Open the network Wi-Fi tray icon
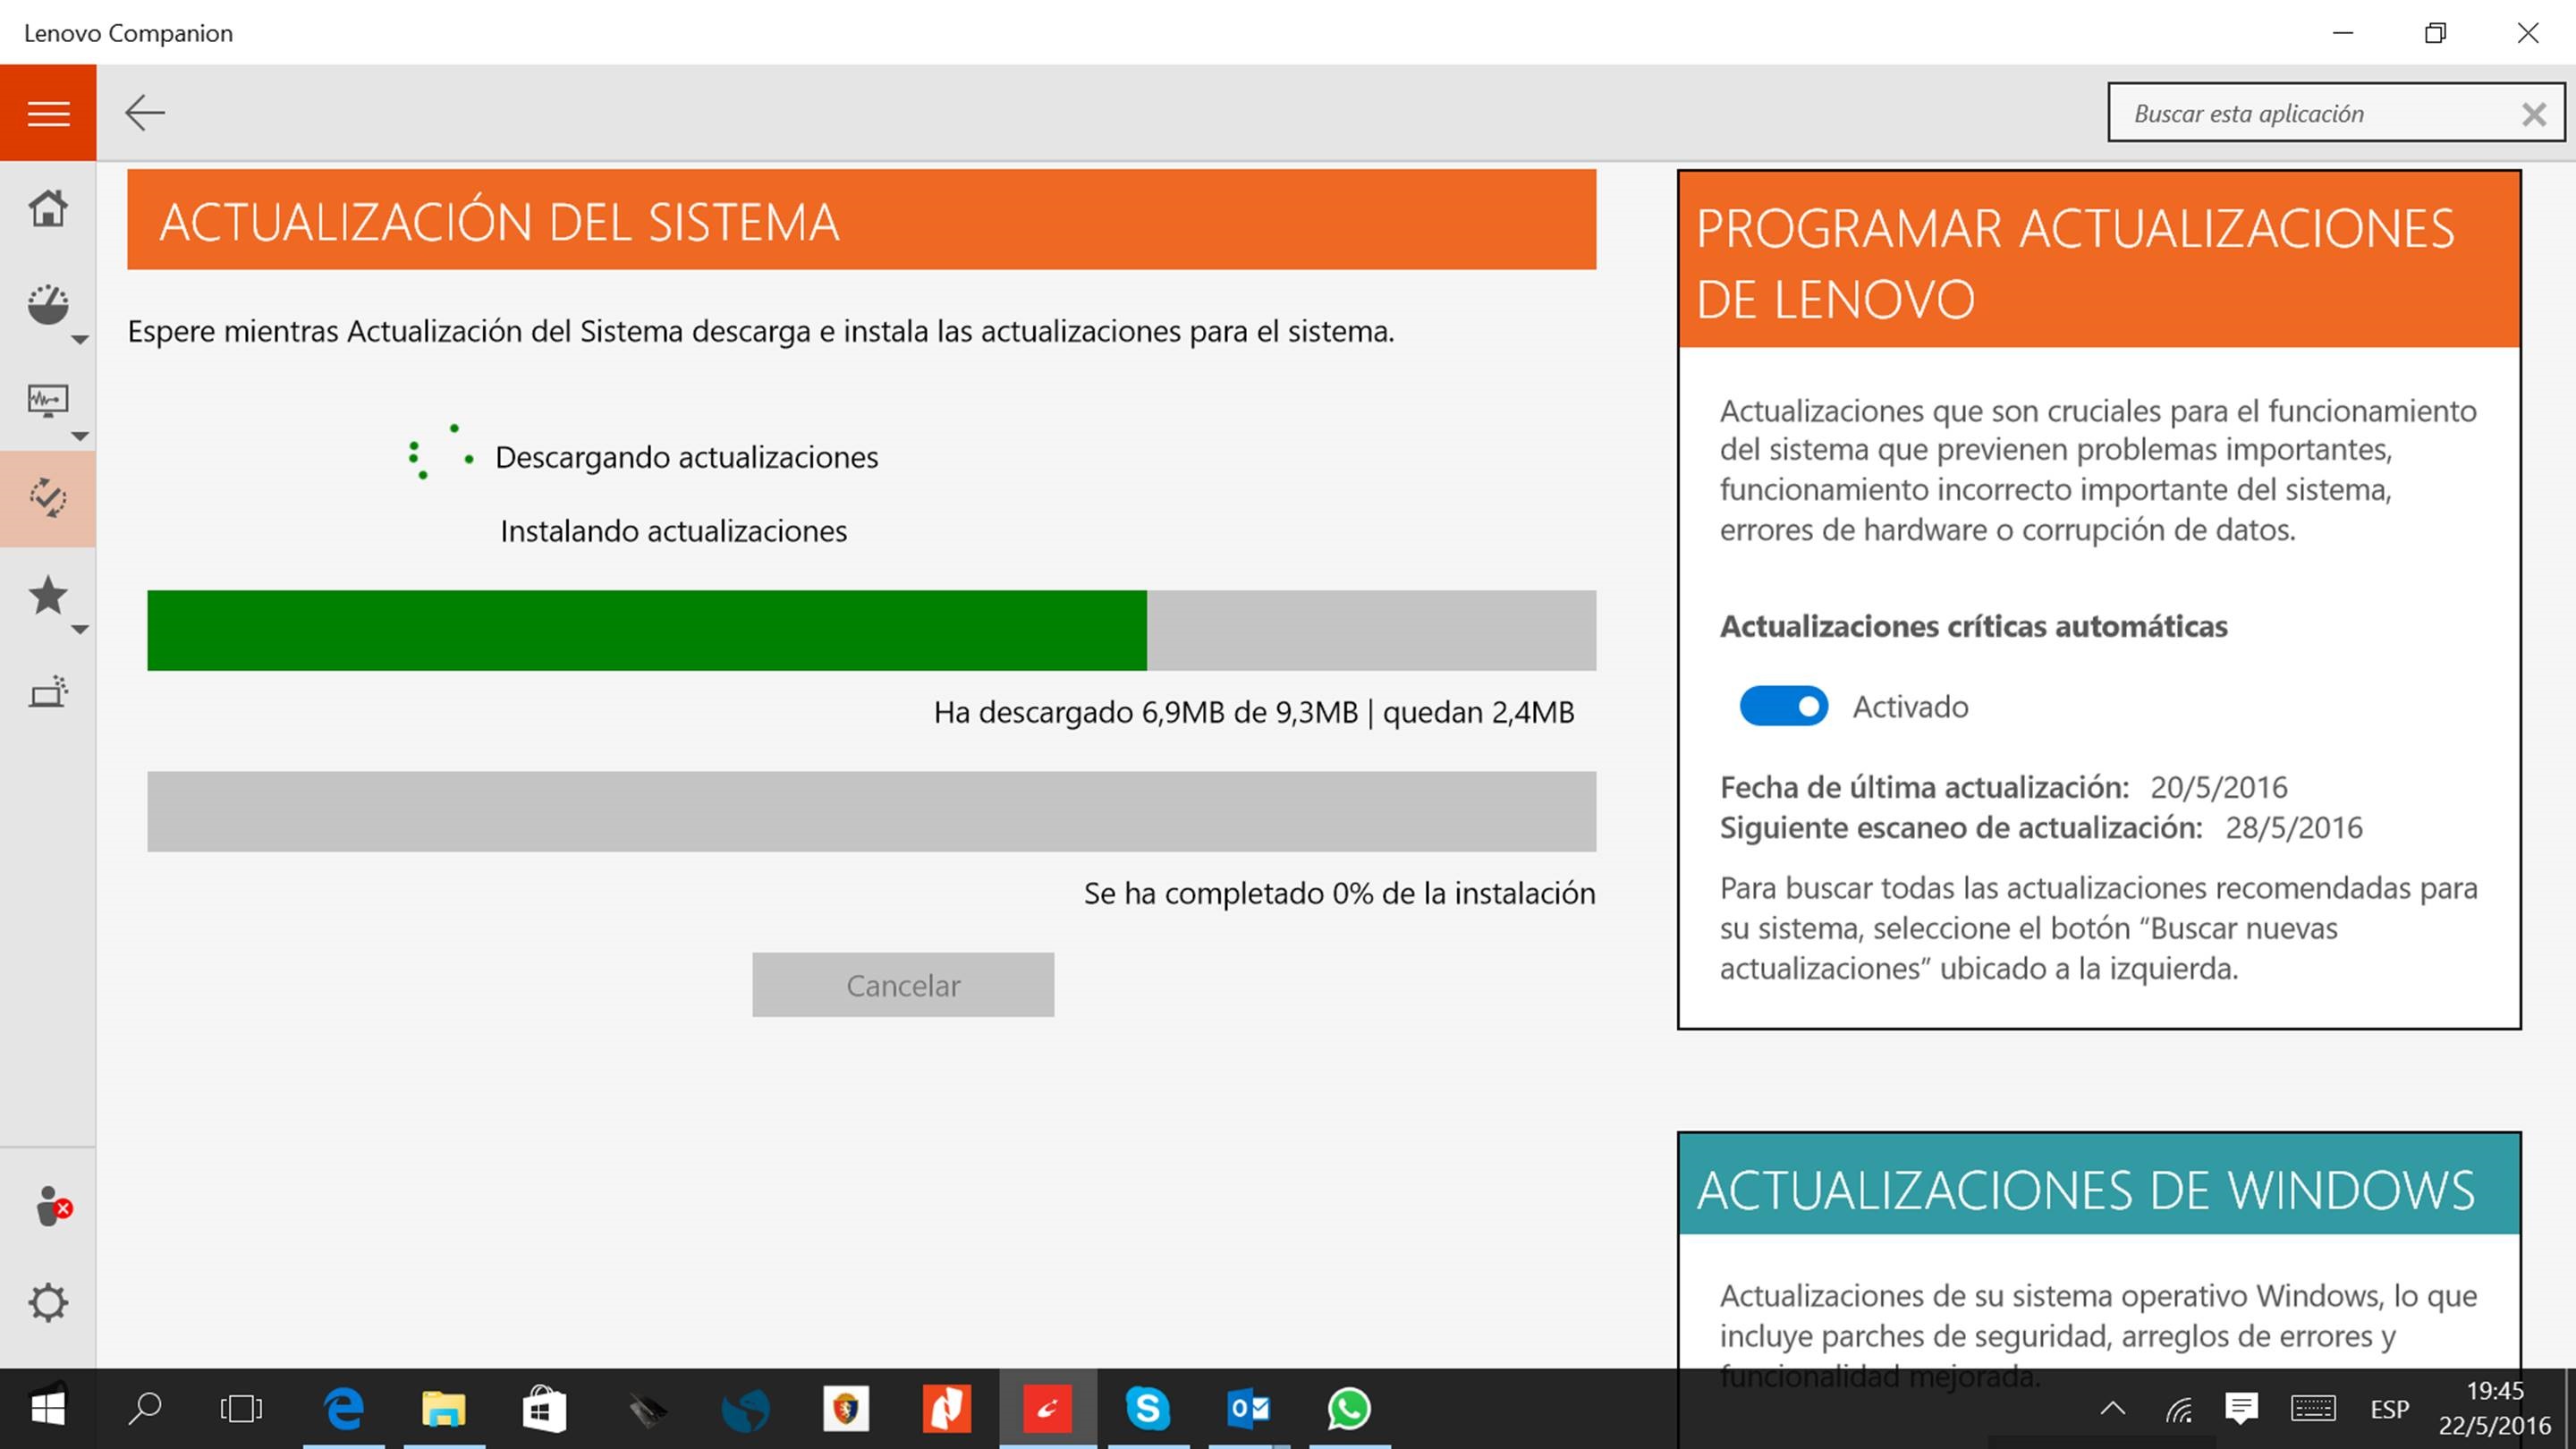The width and height of the screenshot is (2576, 1449). pyautogui.click(x=2178, y=1409)
